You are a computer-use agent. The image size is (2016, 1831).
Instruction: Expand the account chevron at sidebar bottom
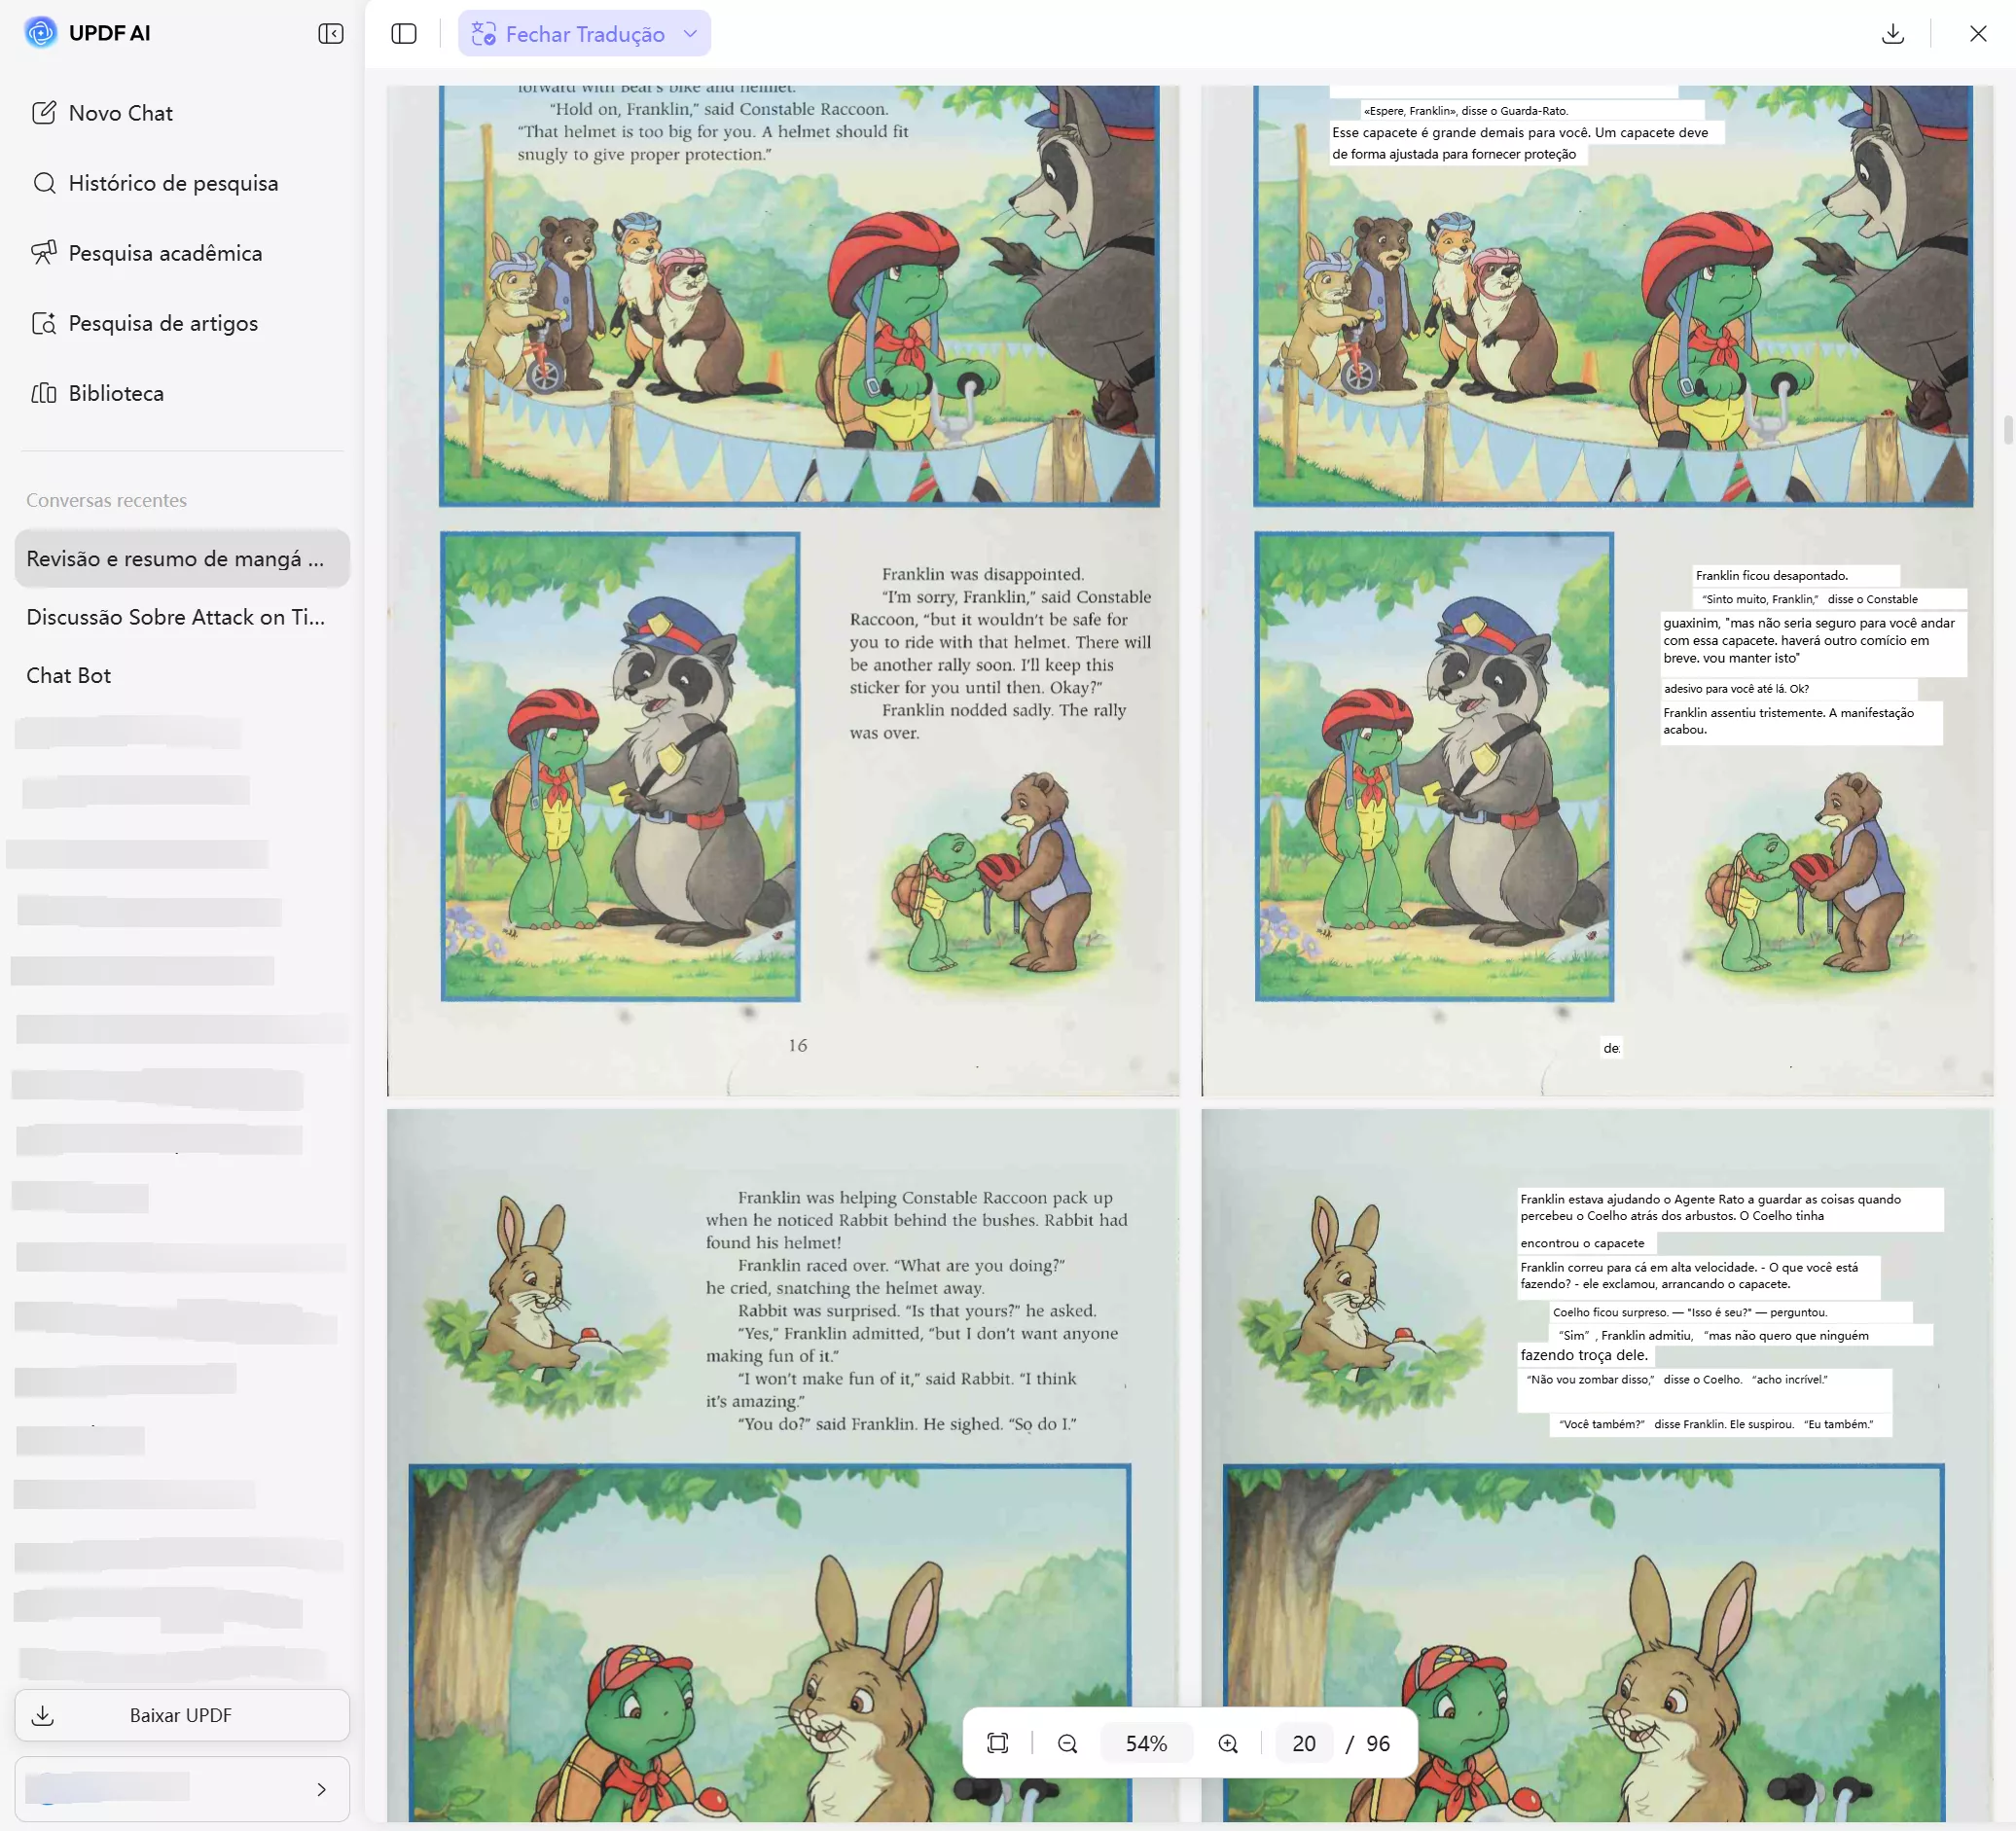(x=321, y=1789)
